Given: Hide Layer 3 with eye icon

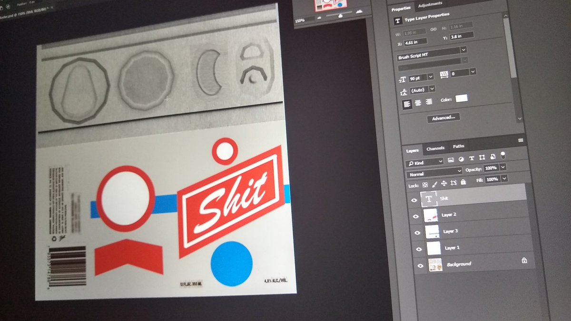Looking at the screenshot, I should (417, 233).
